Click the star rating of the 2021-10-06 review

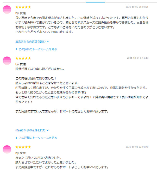(x=23, y=7)
